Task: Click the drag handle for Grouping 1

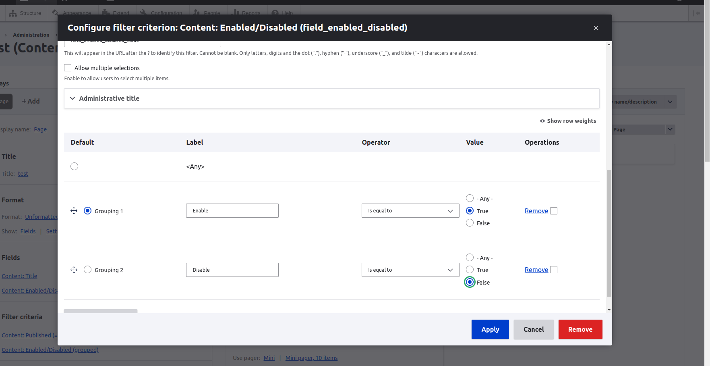Action: coord(74,211)
